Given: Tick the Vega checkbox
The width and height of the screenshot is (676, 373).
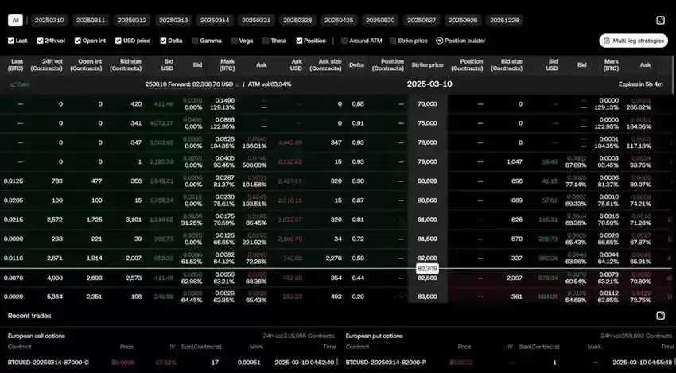Looking at the screenshot, I should 235,41.
